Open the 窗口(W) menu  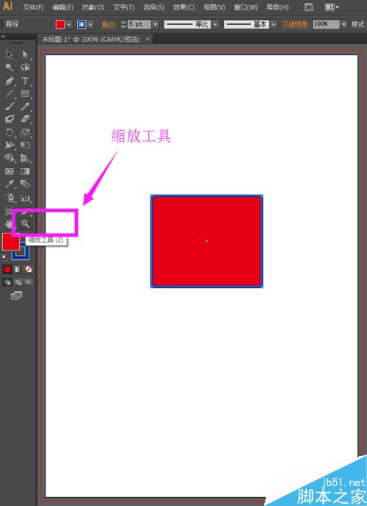click(x=246, y=7)
